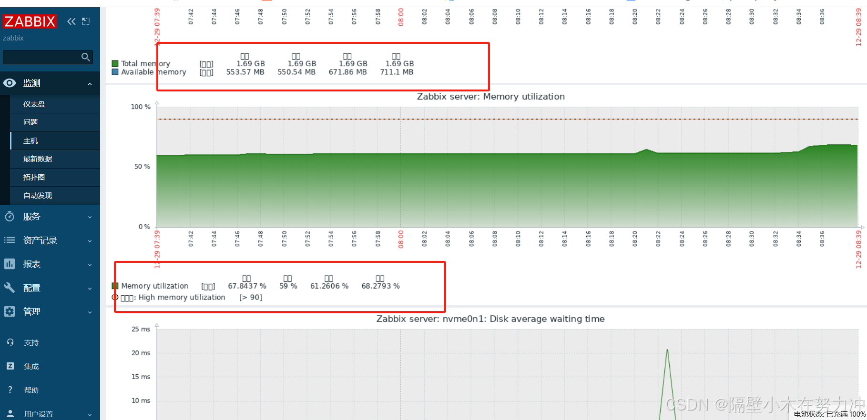Select 主机 hosts menu item
The width and height of the screenshot is (867, 420).
[55, 140]
